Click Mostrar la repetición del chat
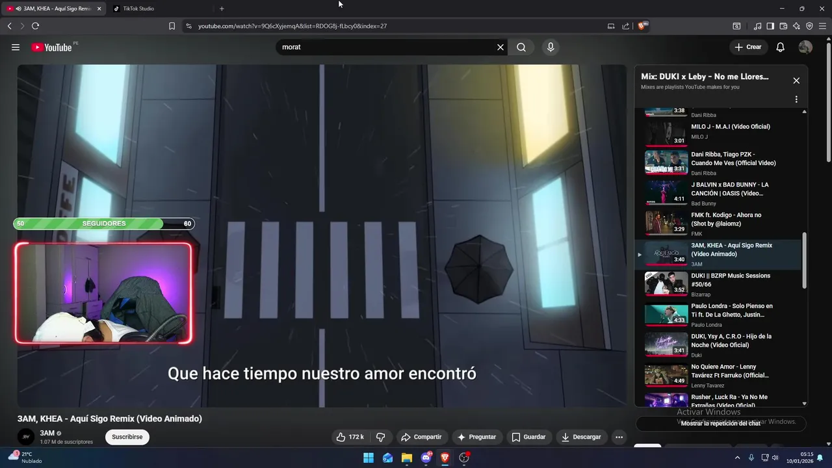Image resolution: width=832 pixels, height=468 pixels. (720, 423)
